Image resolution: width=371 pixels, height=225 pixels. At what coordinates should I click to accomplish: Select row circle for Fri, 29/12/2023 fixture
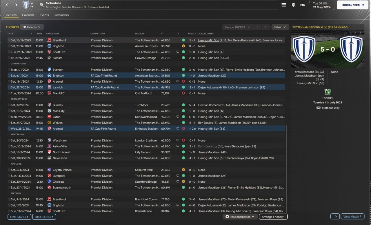(9, 58)
